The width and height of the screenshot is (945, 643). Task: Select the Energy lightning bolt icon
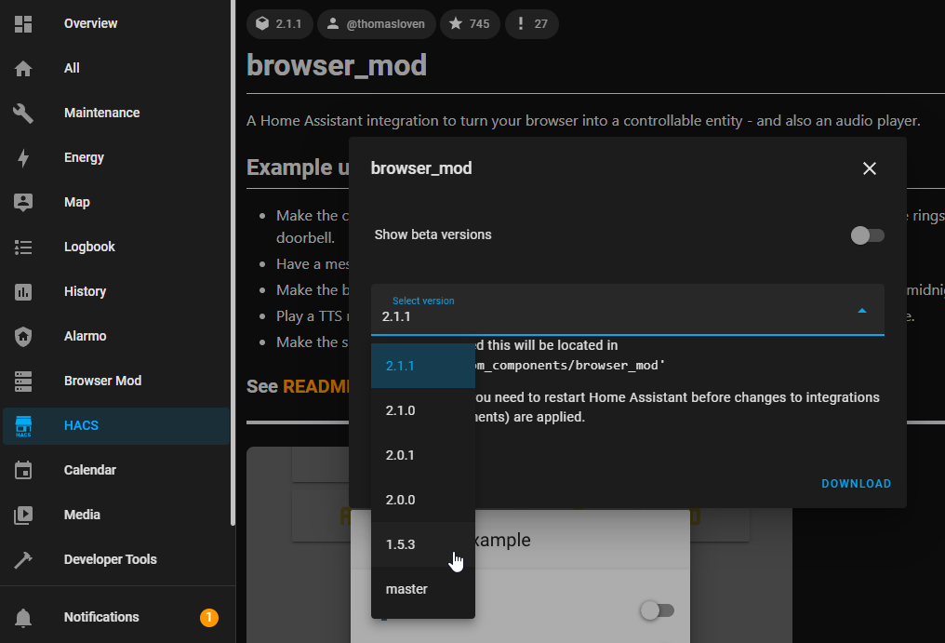(25, 157)
